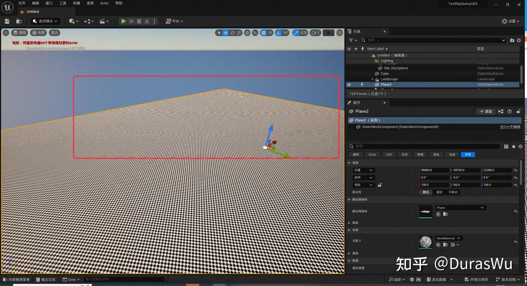Click the save level disk icon
The width and height of the screenshot is (527, 286).
point(7,21)
